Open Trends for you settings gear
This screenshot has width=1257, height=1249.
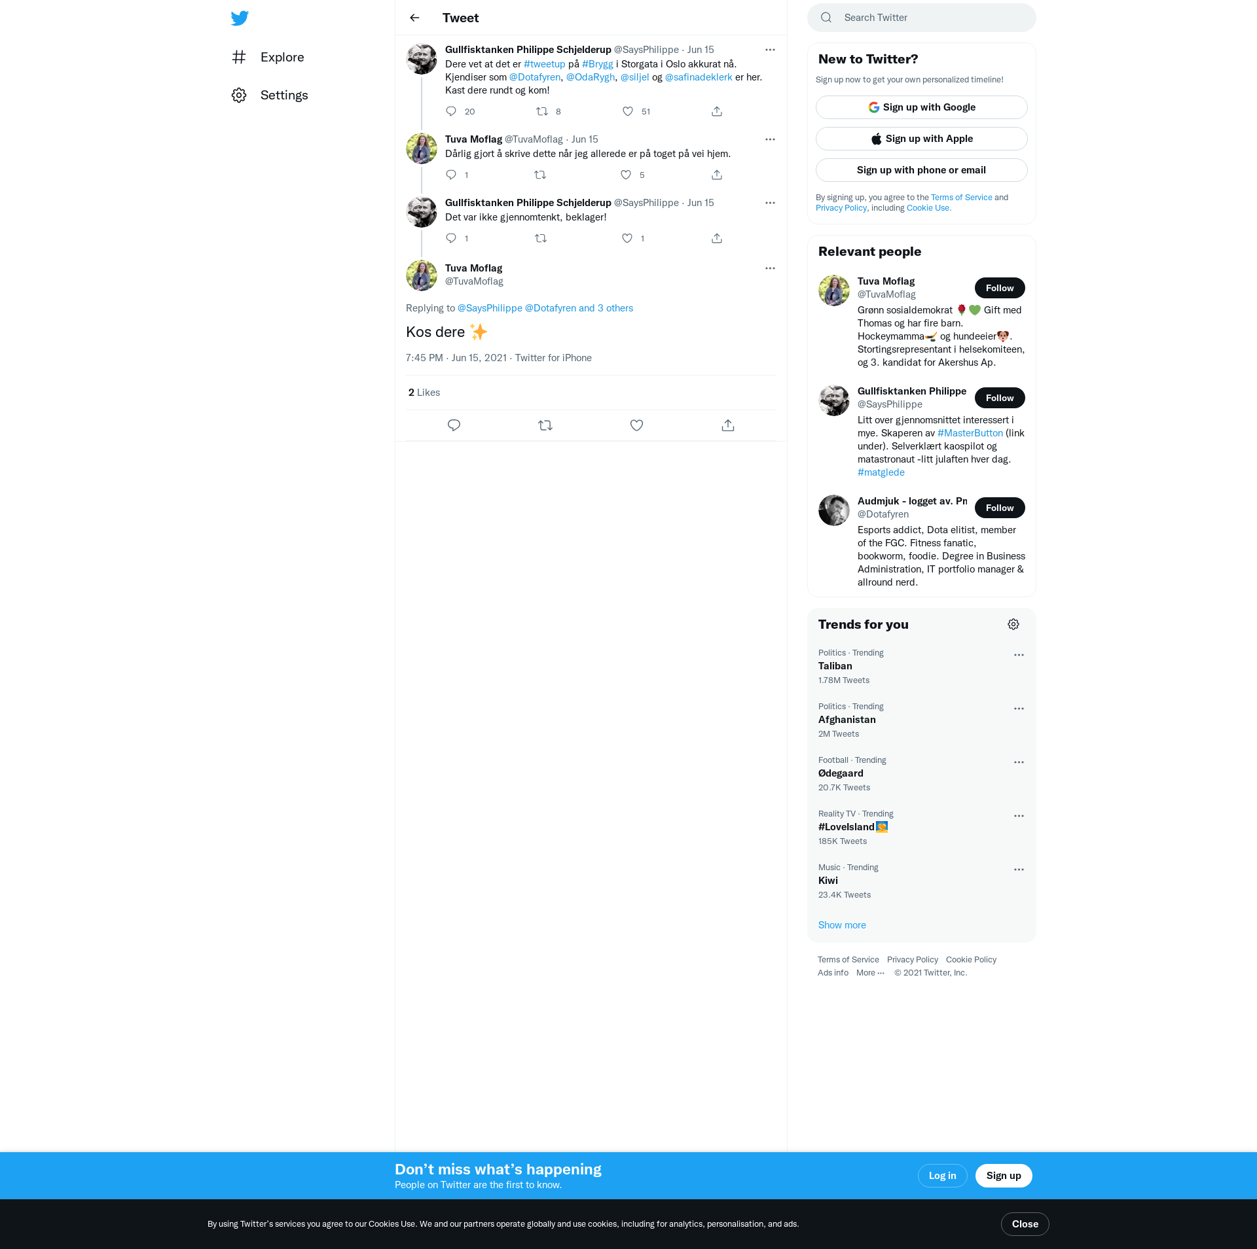point(1013,624)
